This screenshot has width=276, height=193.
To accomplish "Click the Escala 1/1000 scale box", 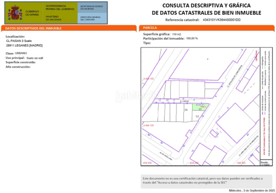I will point(265,163).
